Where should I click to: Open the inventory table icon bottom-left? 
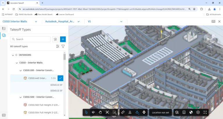coord(4,115)
